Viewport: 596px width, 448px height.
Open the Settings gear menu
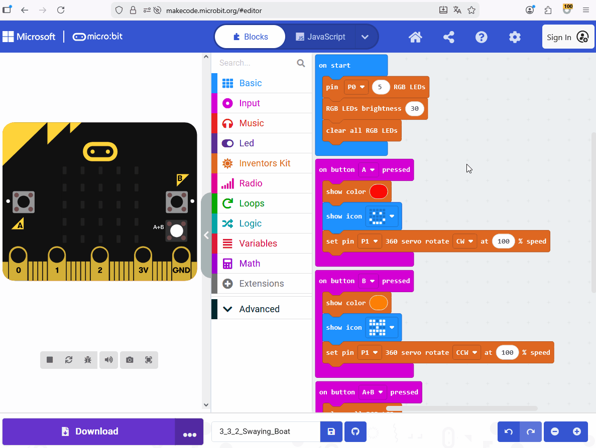515,37
